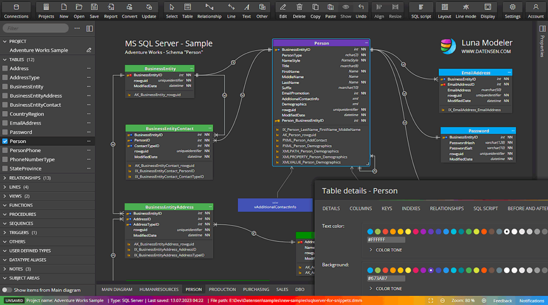The image size is (548, 305).
Task: Click the Copy toolbar icon
Action: tap(315, 11)
